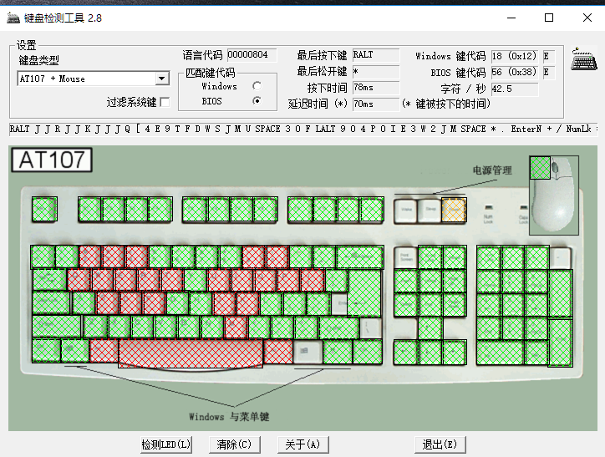Click the F5 key on the keyboard diagram

[195, 210]
